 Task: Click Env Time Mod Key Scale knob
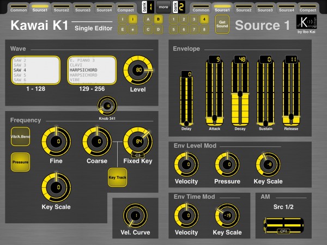(x=227, y=216)
